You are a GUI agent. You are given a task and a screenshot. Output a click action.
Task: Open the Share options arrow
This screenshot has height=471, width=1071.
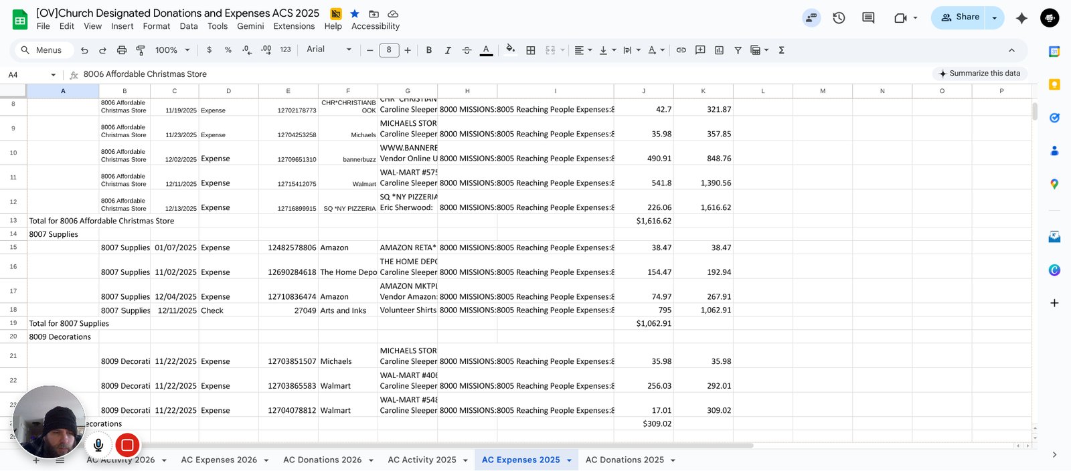[x=995, y=18]
